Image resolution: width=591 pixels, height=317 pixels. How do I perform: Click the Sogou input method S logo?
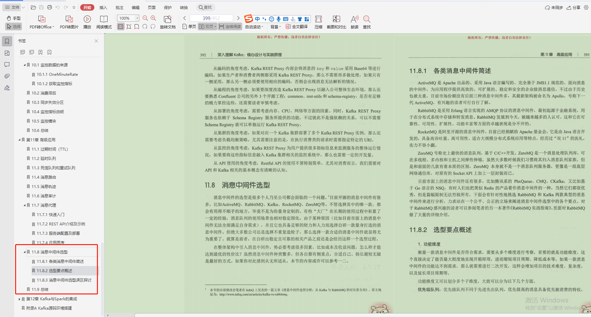[x=249, y=19]
